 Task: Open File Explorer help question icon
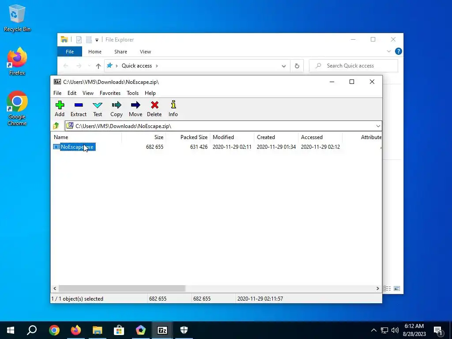pos(399,51)
